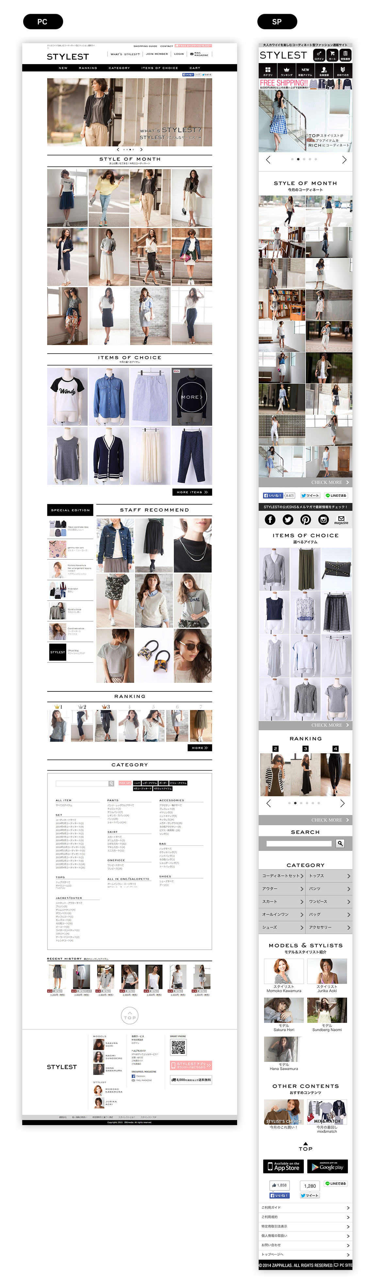The width and height of the screenshot is (373, 1287).
Task: Click the black Pinterest circle icon
Action: tap(306, 520)
